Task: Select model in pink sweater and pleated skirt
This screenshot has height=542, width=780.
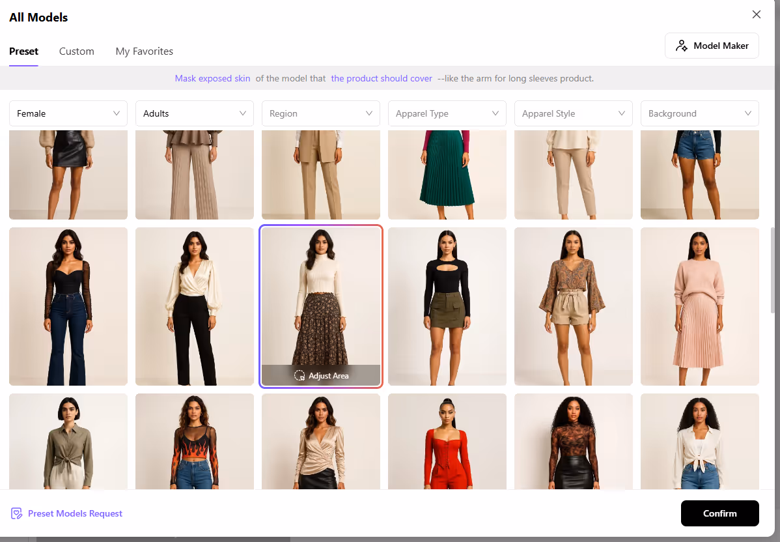Action: point(700,306)
